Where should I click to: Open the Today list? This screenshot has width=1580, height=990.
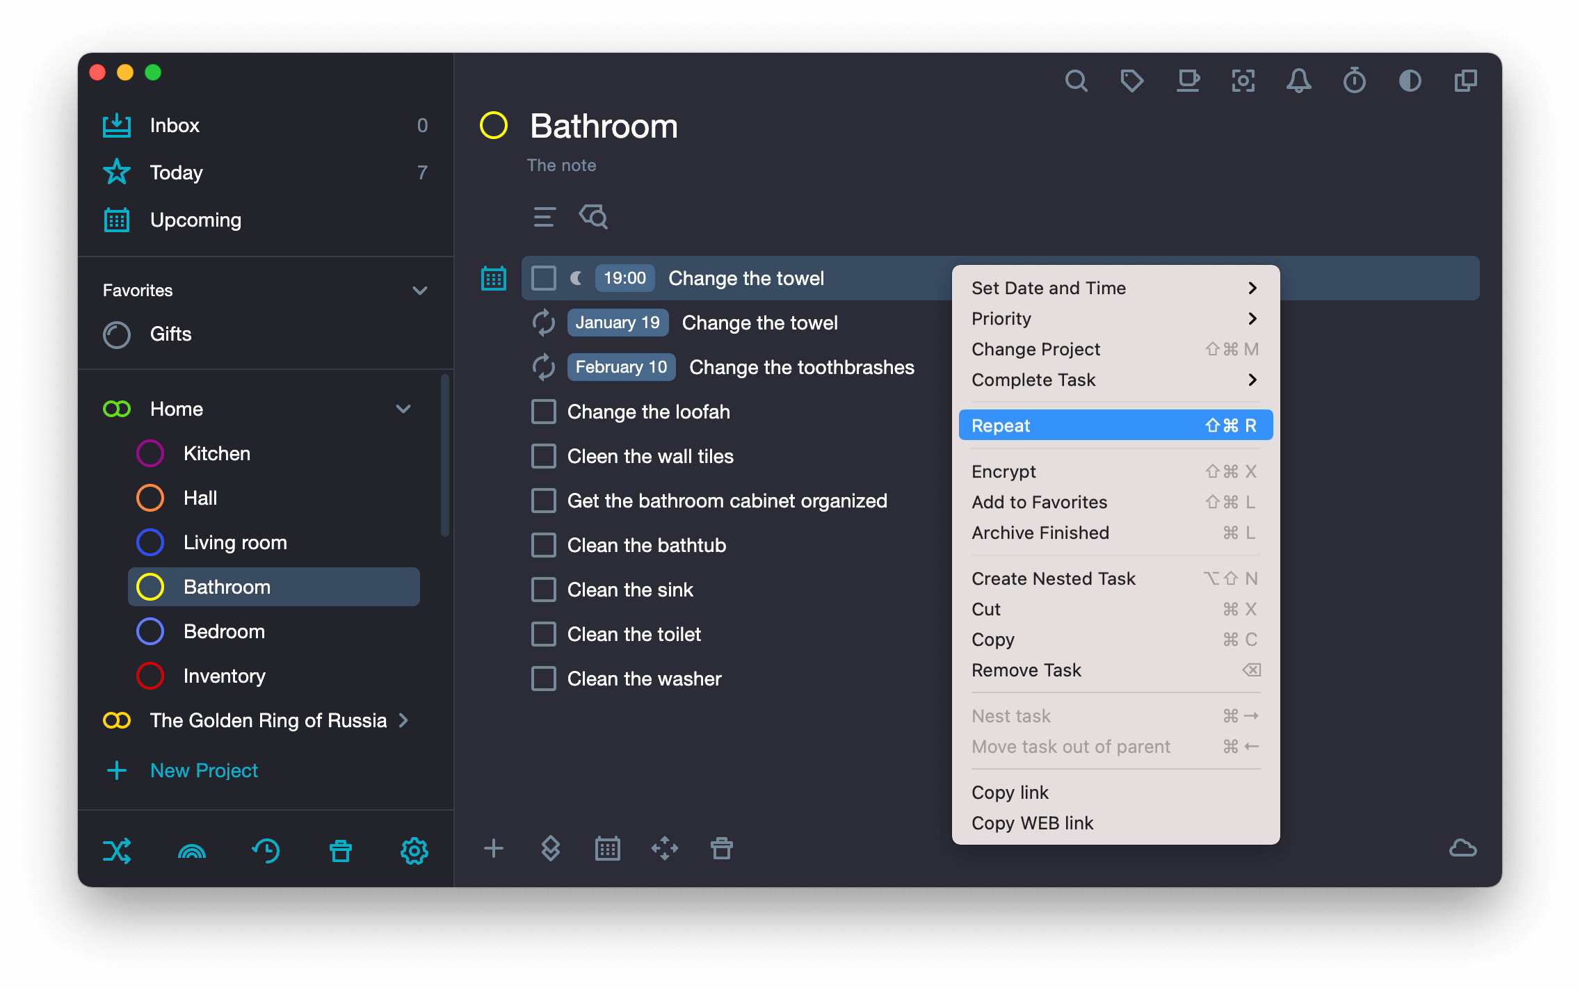266,172
